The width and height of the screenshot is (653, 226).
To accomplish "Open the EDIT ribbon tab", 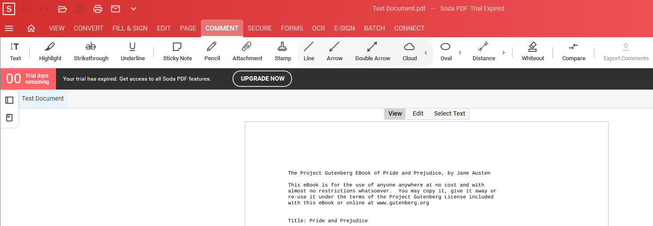I will [x=164, y=28].
